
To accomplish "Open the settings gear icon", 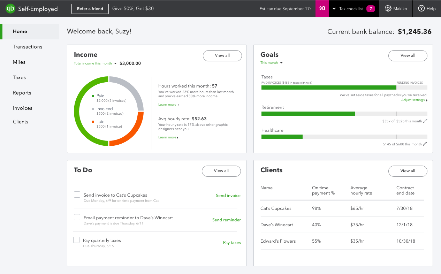I will [x=388, y=9].
